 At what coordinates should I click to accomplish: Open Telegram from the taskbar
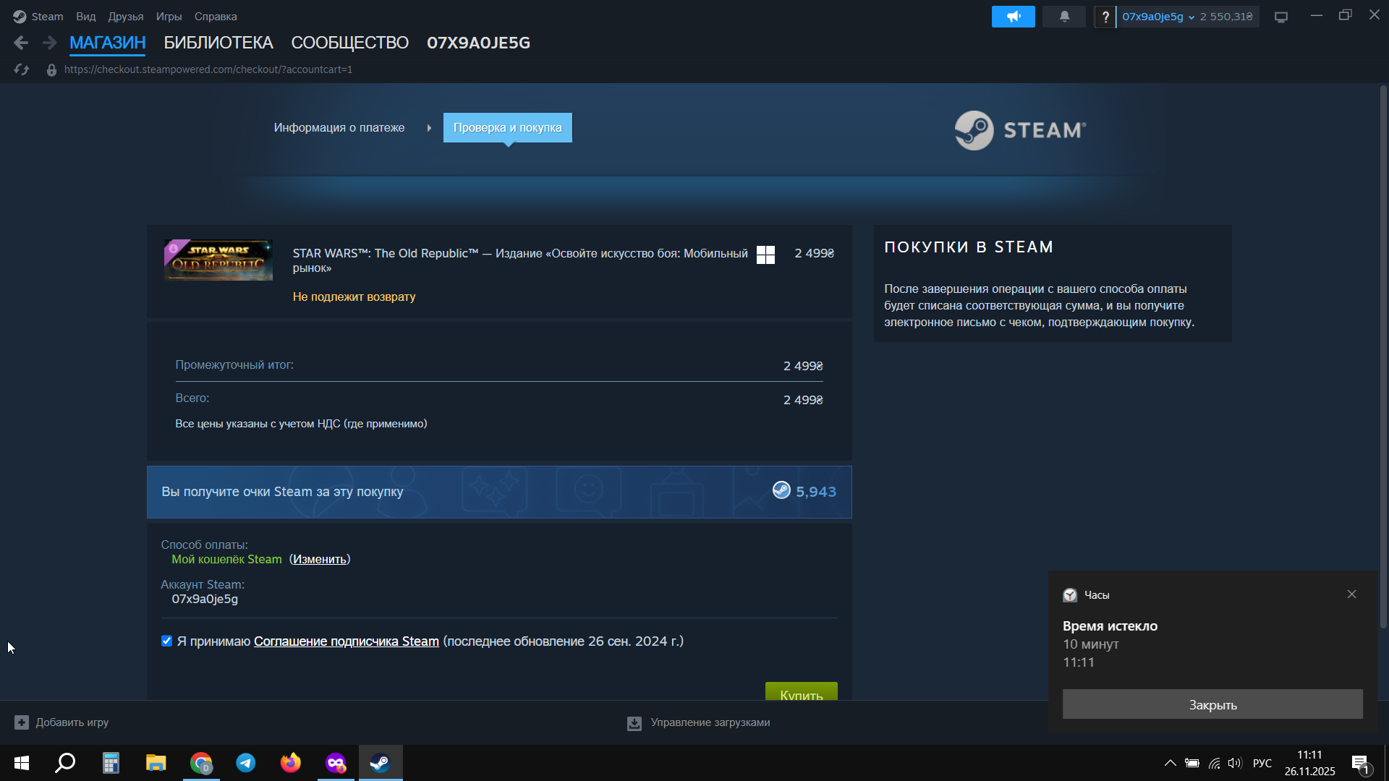pyautogui.click(x=246, y=763)
